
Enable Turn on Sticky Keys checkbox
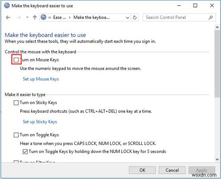click(x=16, y=103)
